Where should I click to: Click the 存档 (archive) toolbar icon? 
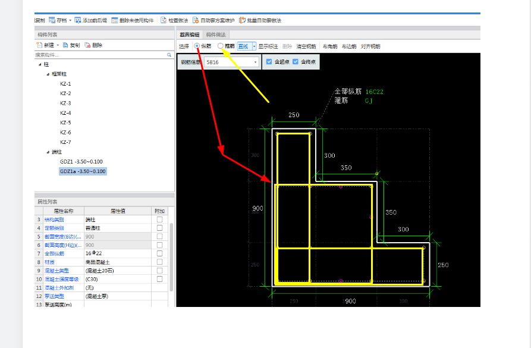point(52,20)
